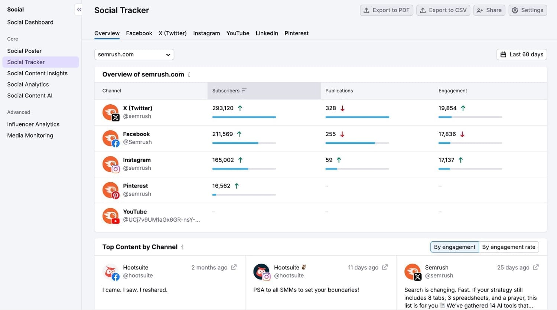Open the semrush.com profile dropdown

[134, 54]
